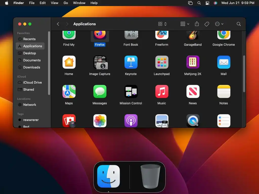Select the Reminders app icon
The width and height of the screenshot is (259, 194).
224,121
